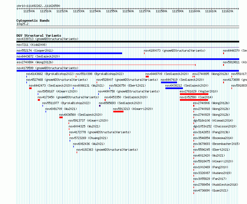Image resolution: width=247 pixels, height=204 pixels.
Task: Click nsv6086131 (Wu2021) label
Action: coord(89,85)
